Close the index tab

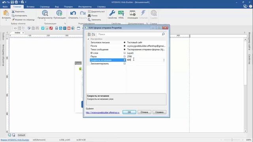[x=23, y=33]
